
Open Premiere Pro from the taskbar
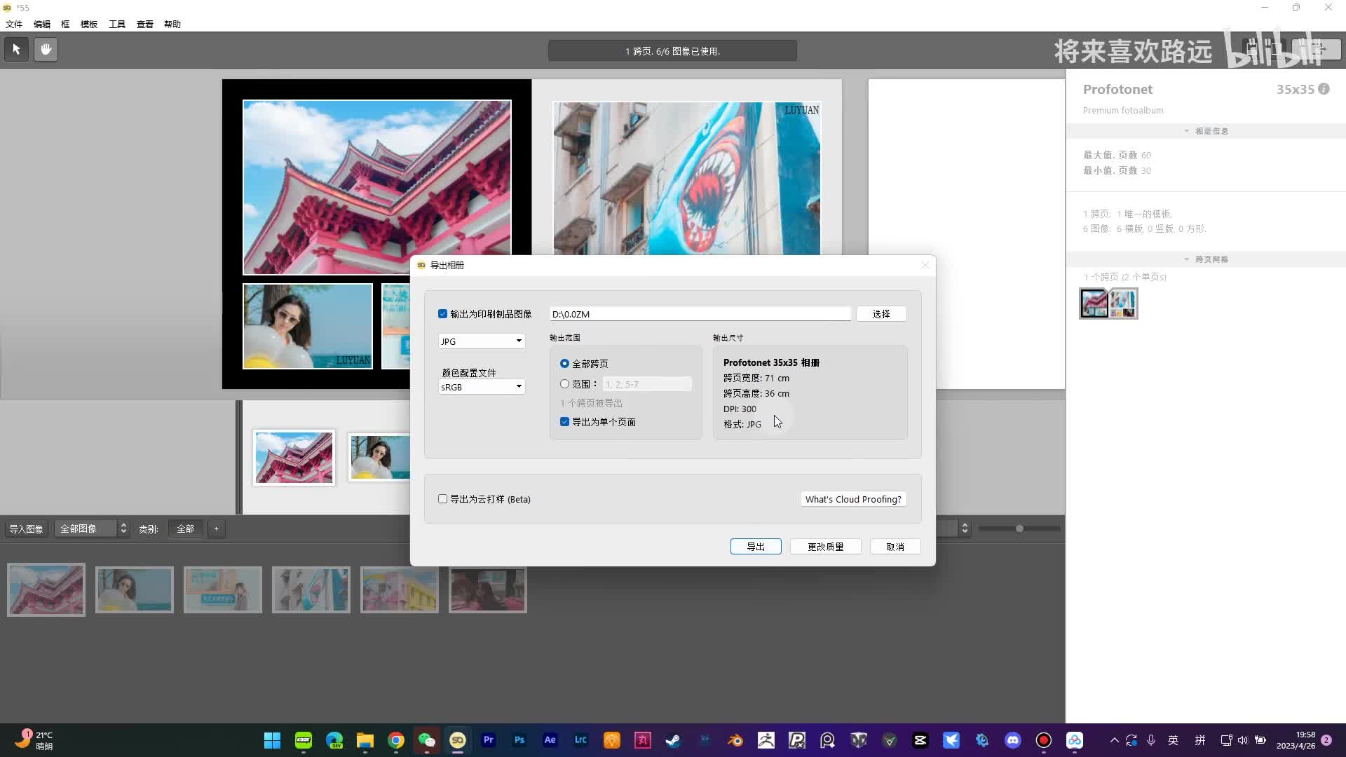pos(489,740)
